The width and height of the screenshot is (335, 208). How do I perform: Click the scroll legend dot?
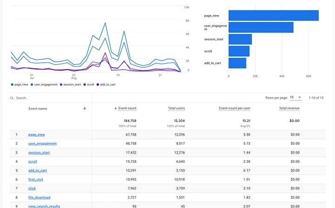[85, 84]
